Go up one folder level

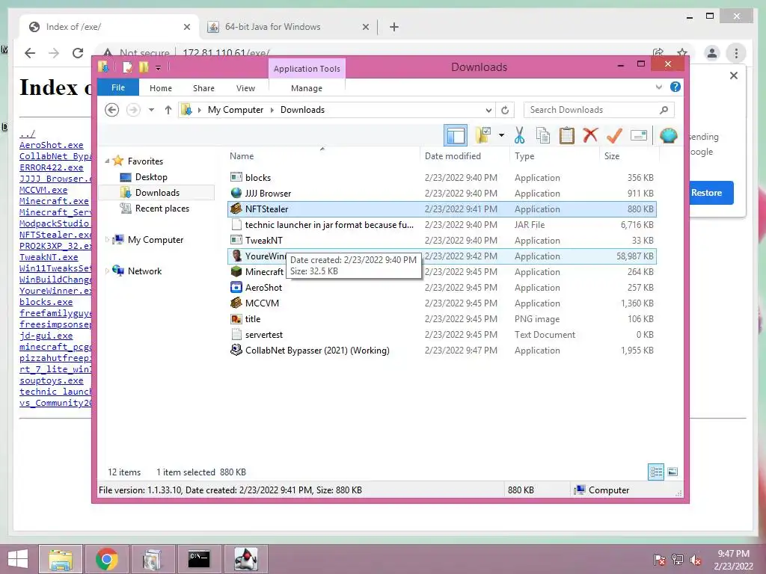[168, 110]
